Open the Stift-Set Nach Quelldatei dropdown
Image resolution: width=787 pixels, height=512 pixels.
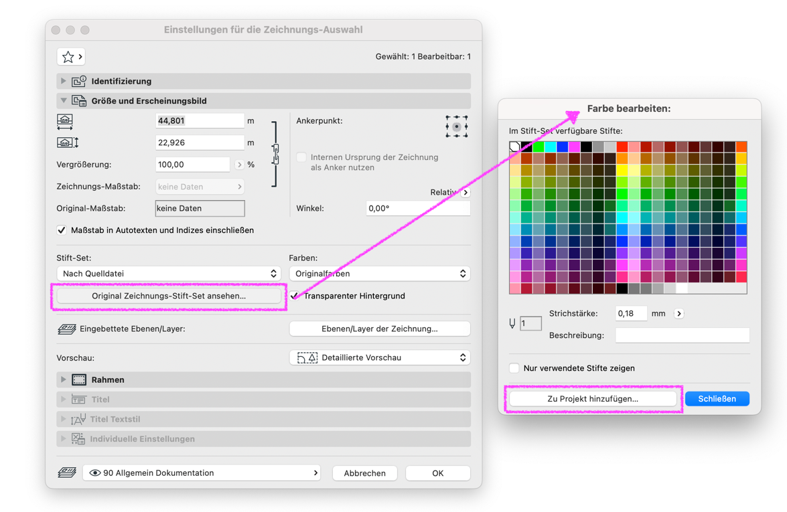(x=169, y=273)
